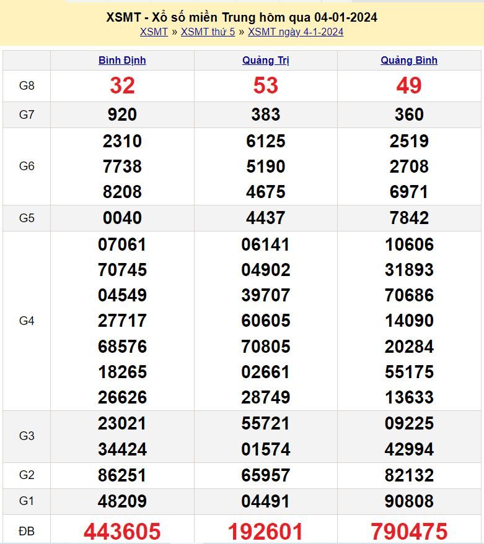
Task: Click G1 value 90808
Action: click(409, 501)
